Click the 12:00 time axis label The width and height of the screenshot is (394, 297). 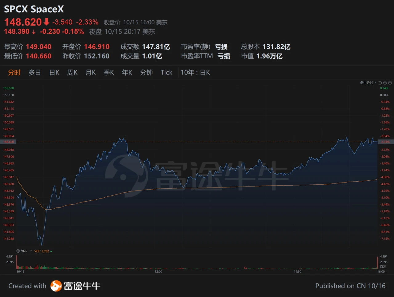[x=158, y=271]
